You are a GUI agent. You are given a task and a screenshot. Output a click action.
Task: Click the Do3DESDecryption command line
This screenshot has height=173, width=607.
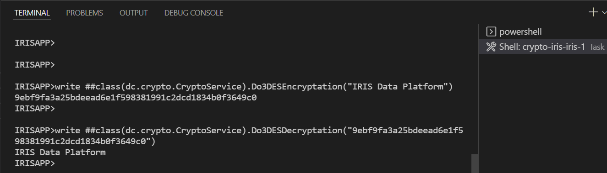click(239, 136)
